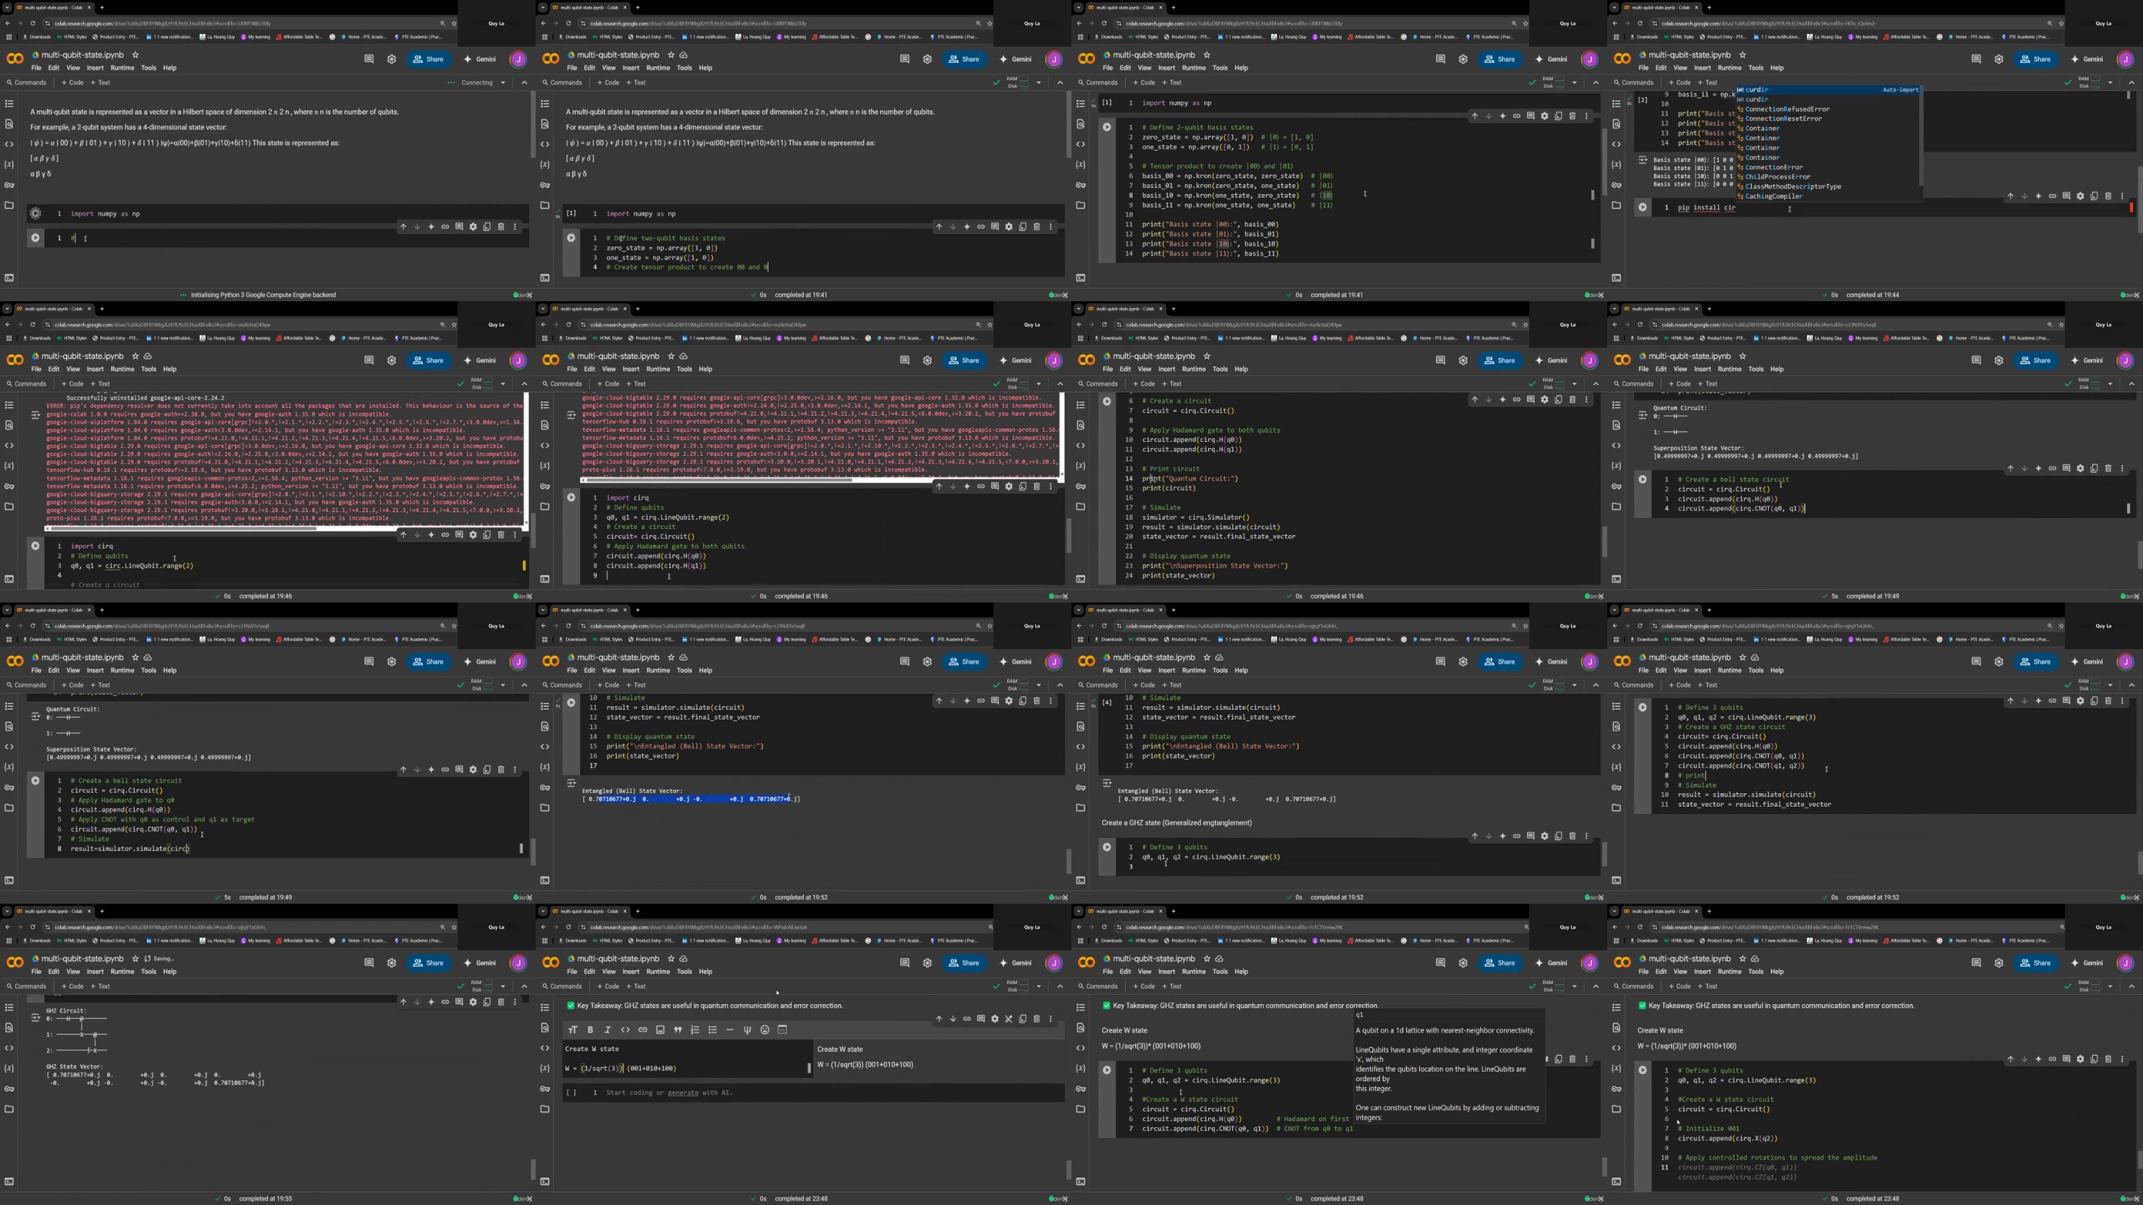Toggle Bell output above "Create a GHZ state" text

click(1107, 783)
